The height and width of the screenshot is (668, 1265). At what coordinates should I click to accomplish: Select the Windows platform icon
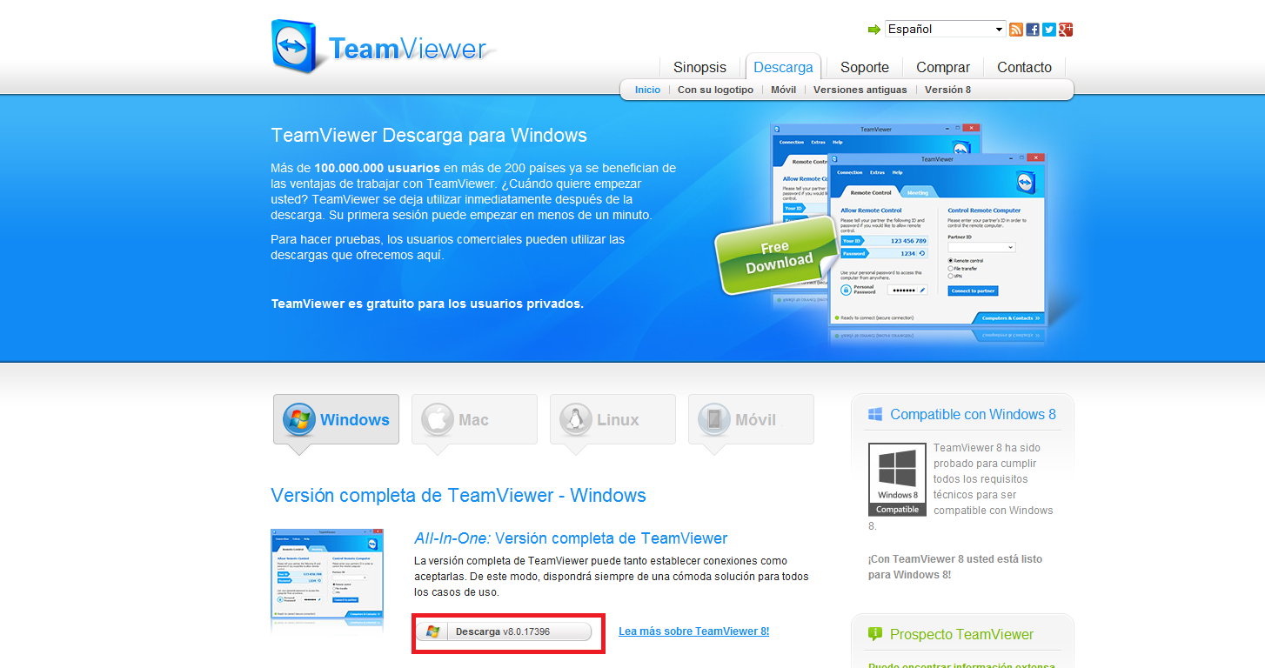coord(300,418)
